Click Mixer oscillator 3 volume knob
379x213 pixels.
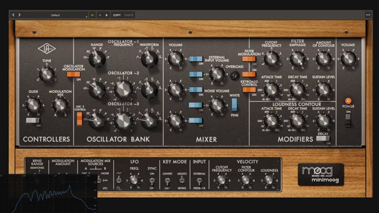click(175, 121)
